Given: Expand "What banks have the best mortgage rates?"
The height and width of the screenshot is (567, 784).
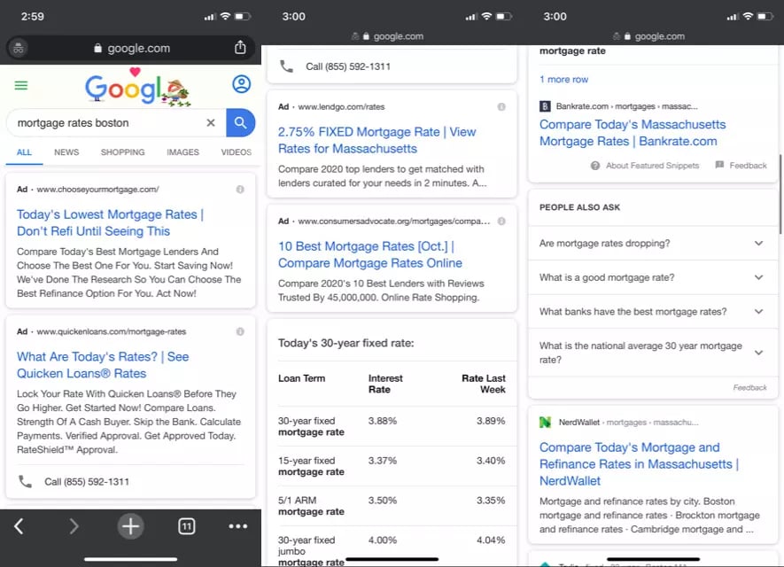Looking at the screenshot, I should 653,312.
